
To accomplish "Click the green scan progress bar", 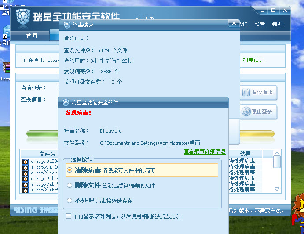I will click(42, 134).
